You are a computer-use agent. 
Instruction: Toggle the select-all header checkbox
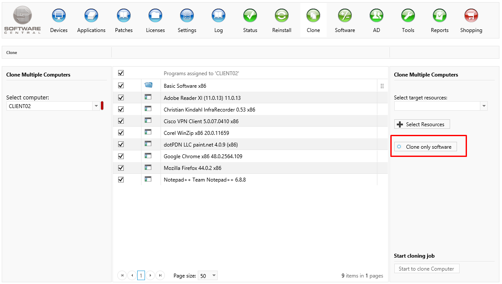click(121, 73)
